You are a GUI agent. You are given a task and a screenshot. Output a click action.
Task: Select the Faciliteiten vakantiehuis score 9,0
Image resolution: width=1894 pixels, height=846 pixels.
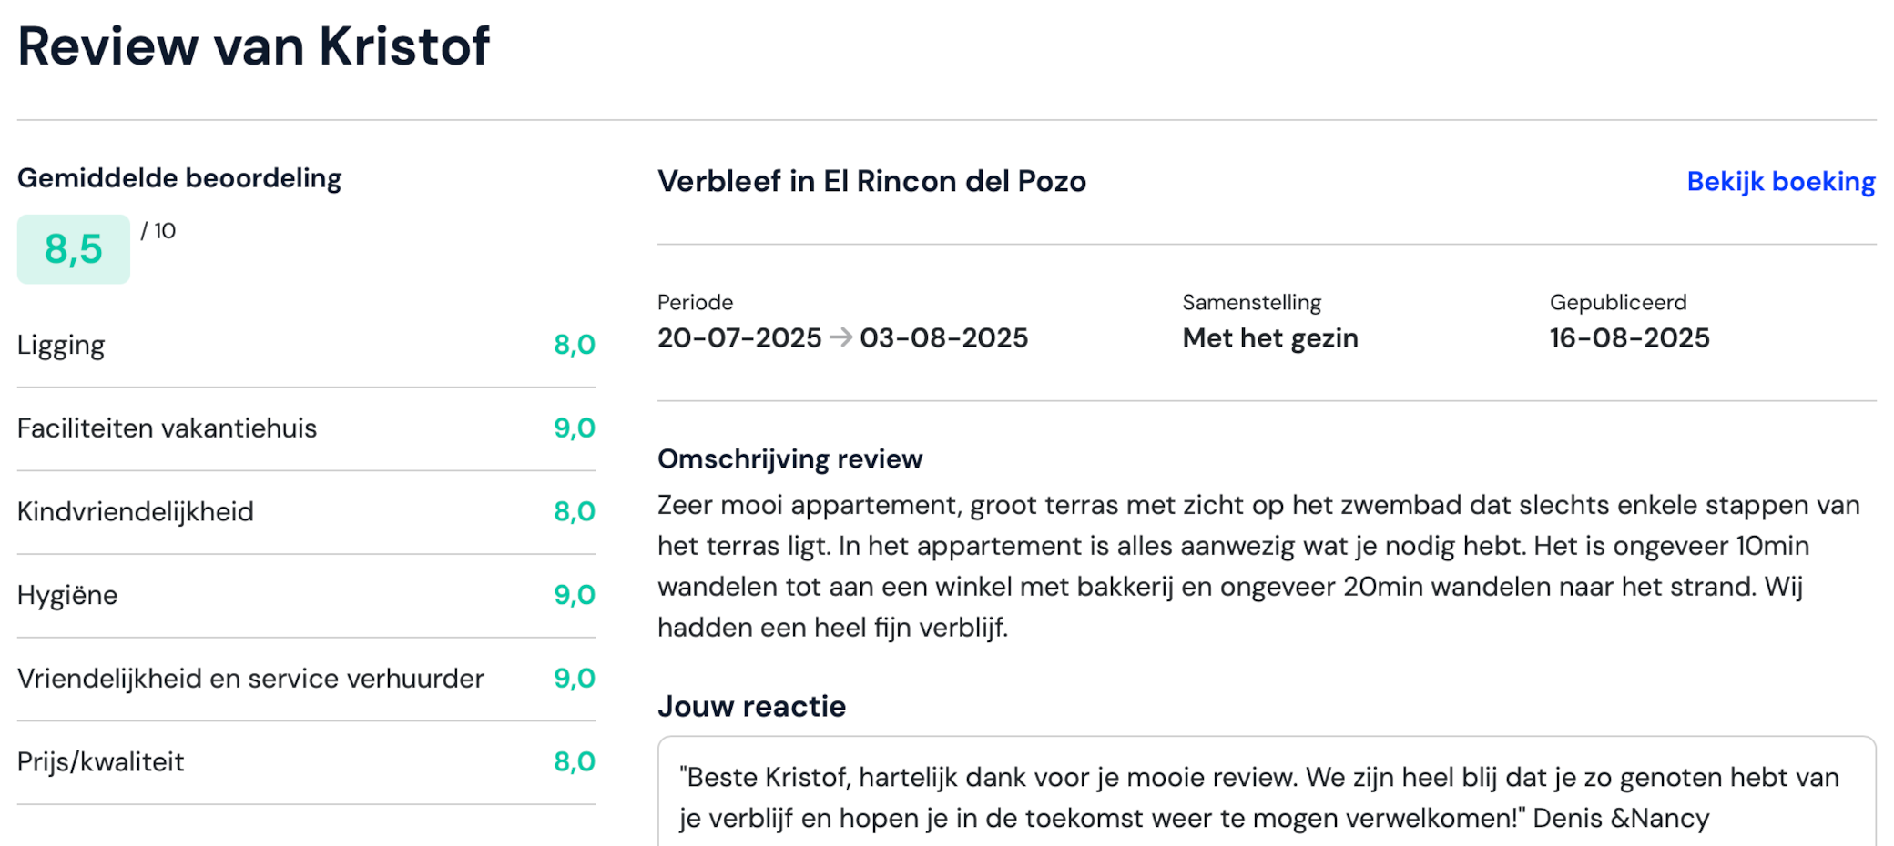tap(574, 428)
